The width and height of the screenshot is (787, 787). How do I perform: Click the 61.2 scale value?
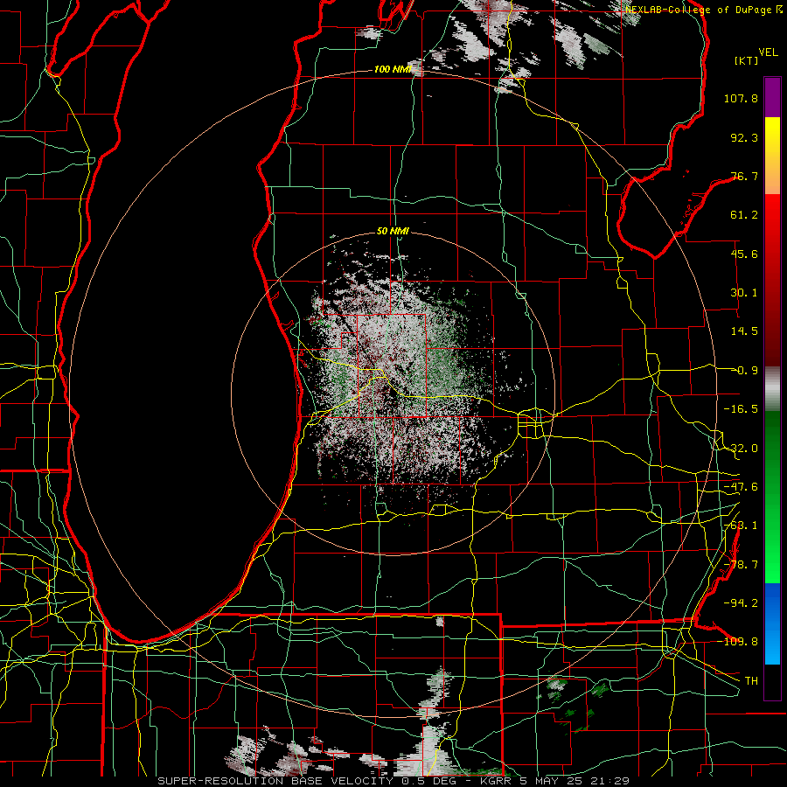click(x=744, y=215)
